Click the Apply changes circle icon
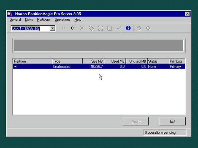 (148, 28)
